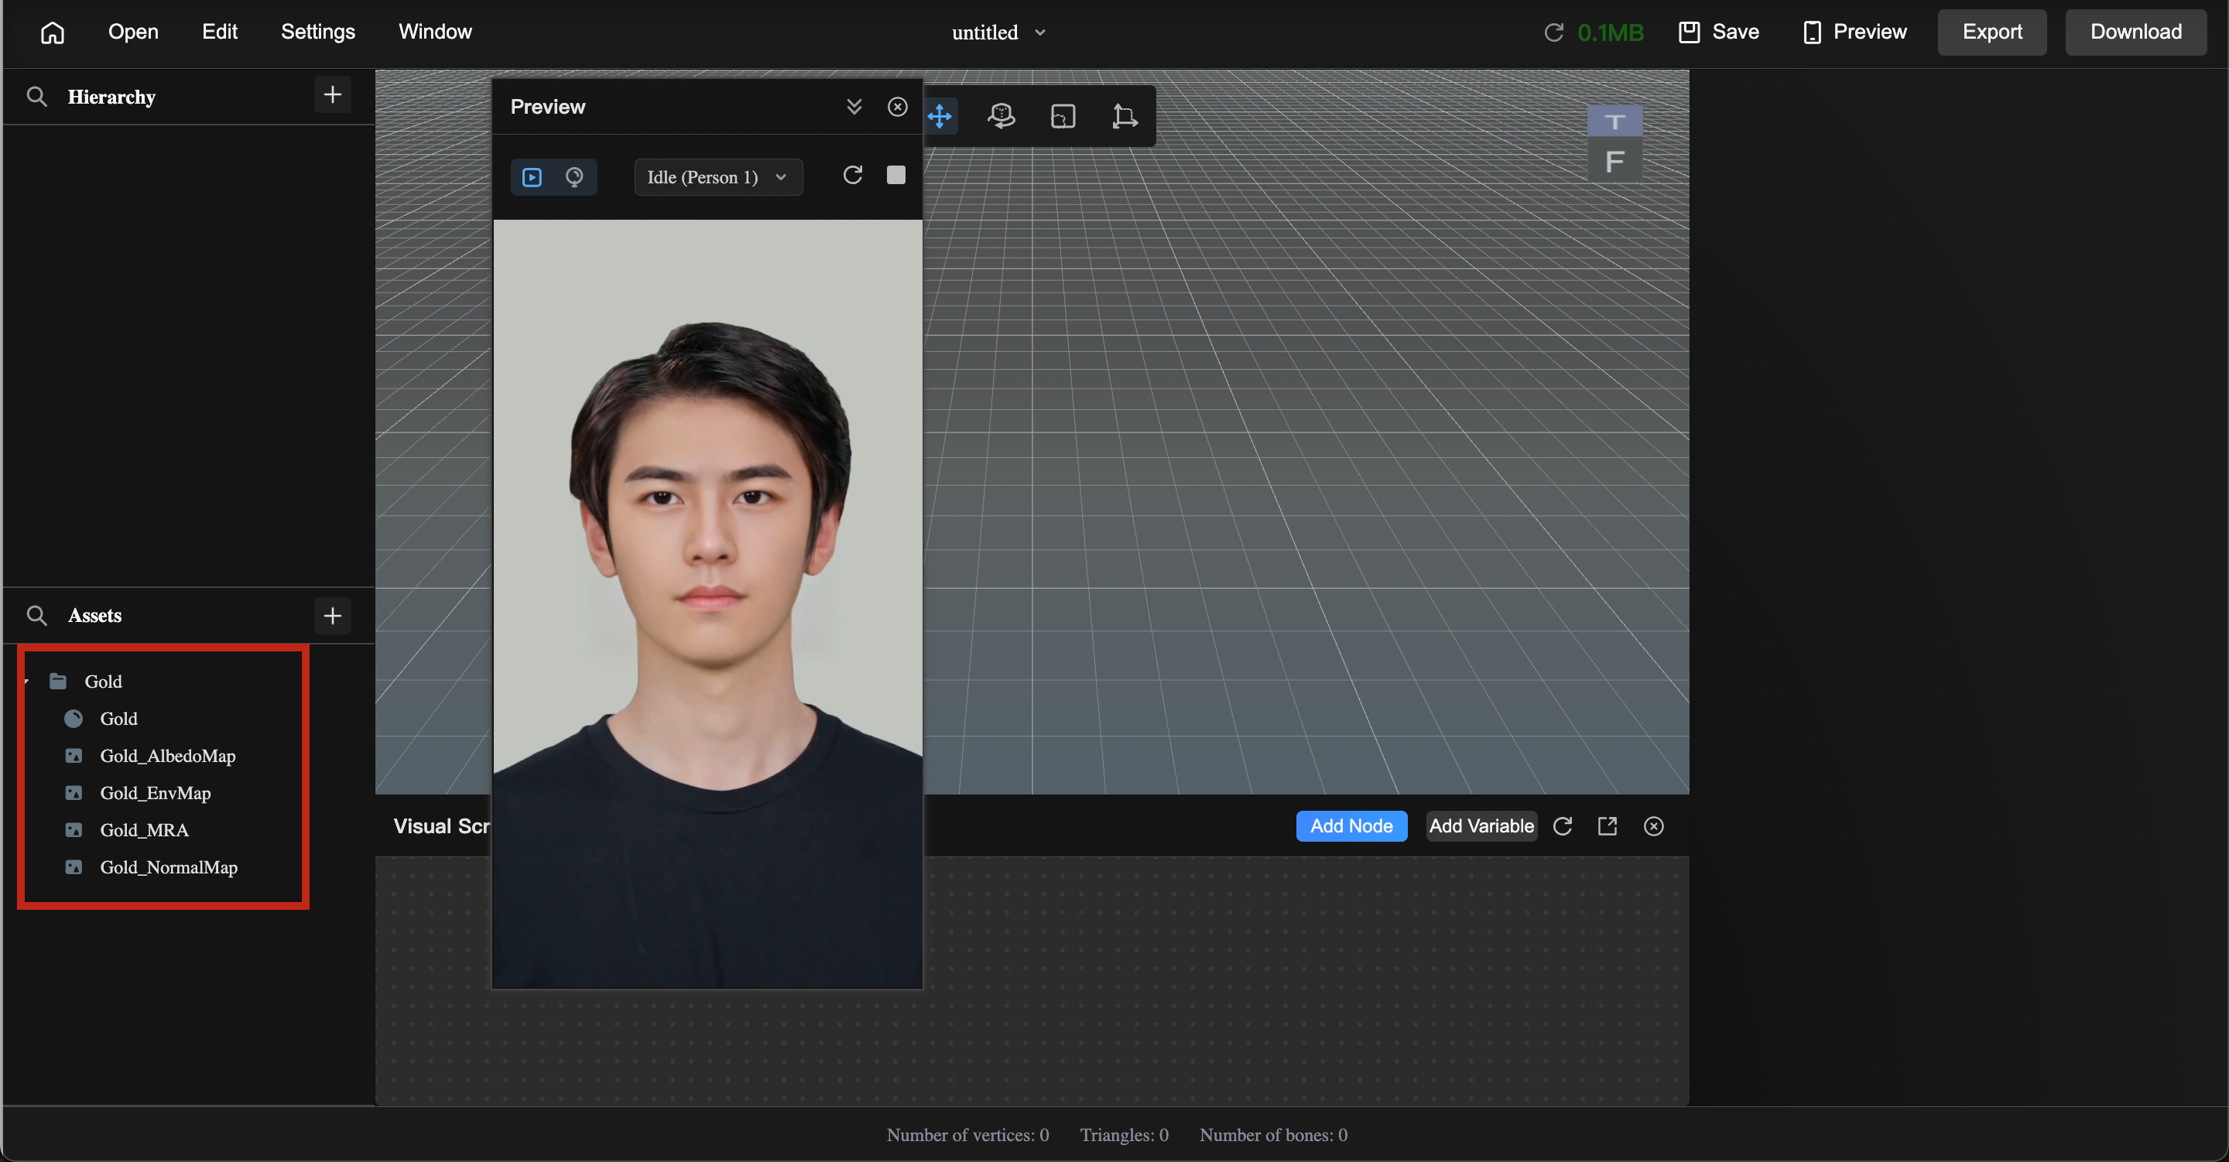The image size is (2229, 1162).
Task: Add a new Hierarchy item
Action: pyautogui.click(x=332, y=94)
